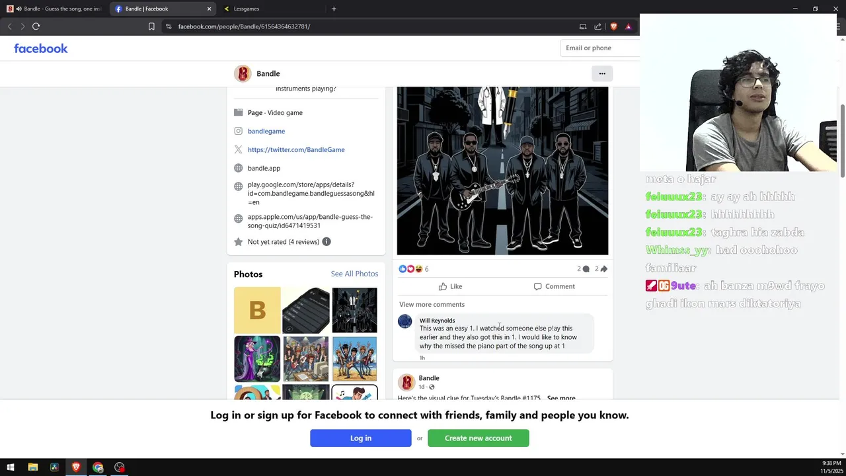Click the 1h comment timestamp
The image size is (846, 476).
[x=422, y=358]
